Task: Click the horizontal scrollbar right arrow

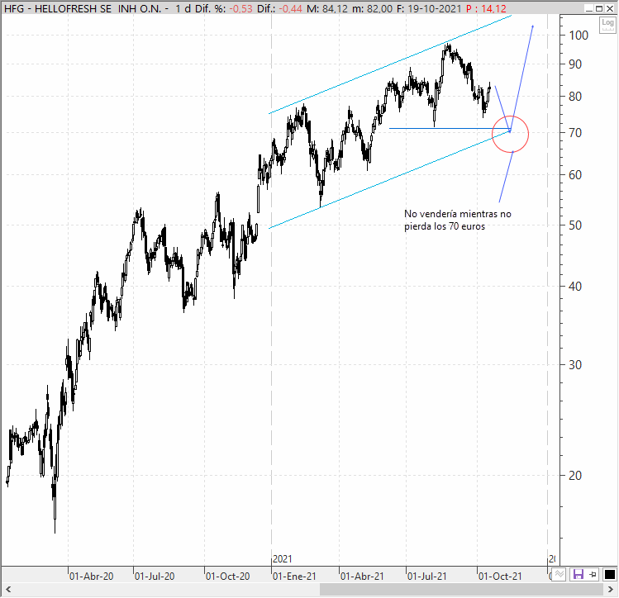Action: pos(610,590)
